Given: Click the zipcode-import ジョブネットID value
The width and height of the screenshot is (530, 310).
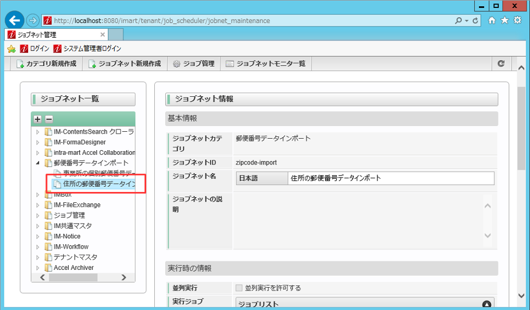Looking at the screenshot, I should pyautogui.click(x=256, y=162).
